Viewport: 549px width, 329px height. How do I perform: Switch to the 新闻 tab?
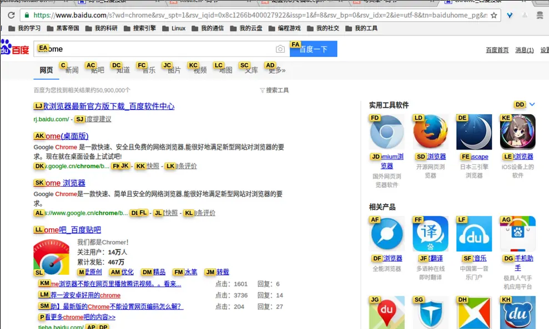(70, 70)
